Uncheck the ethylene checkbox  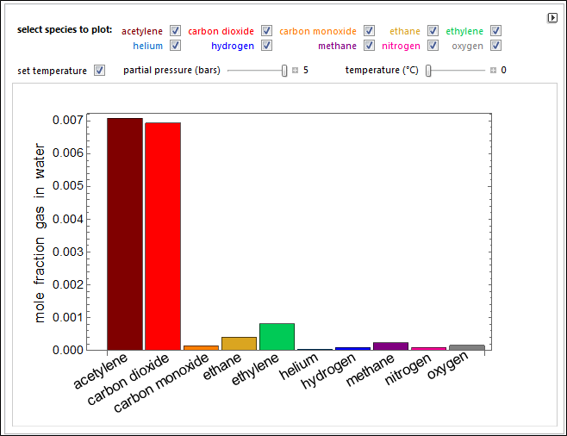point(495,31)
